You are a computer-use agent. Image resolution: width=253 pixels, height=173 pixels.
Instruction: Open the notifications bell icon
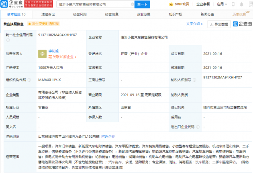(241, 4)
